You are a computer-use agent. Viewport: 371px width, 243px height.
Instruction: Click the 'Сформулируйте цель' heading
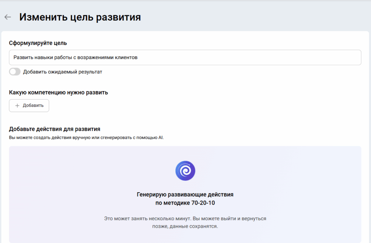[38, 43]
